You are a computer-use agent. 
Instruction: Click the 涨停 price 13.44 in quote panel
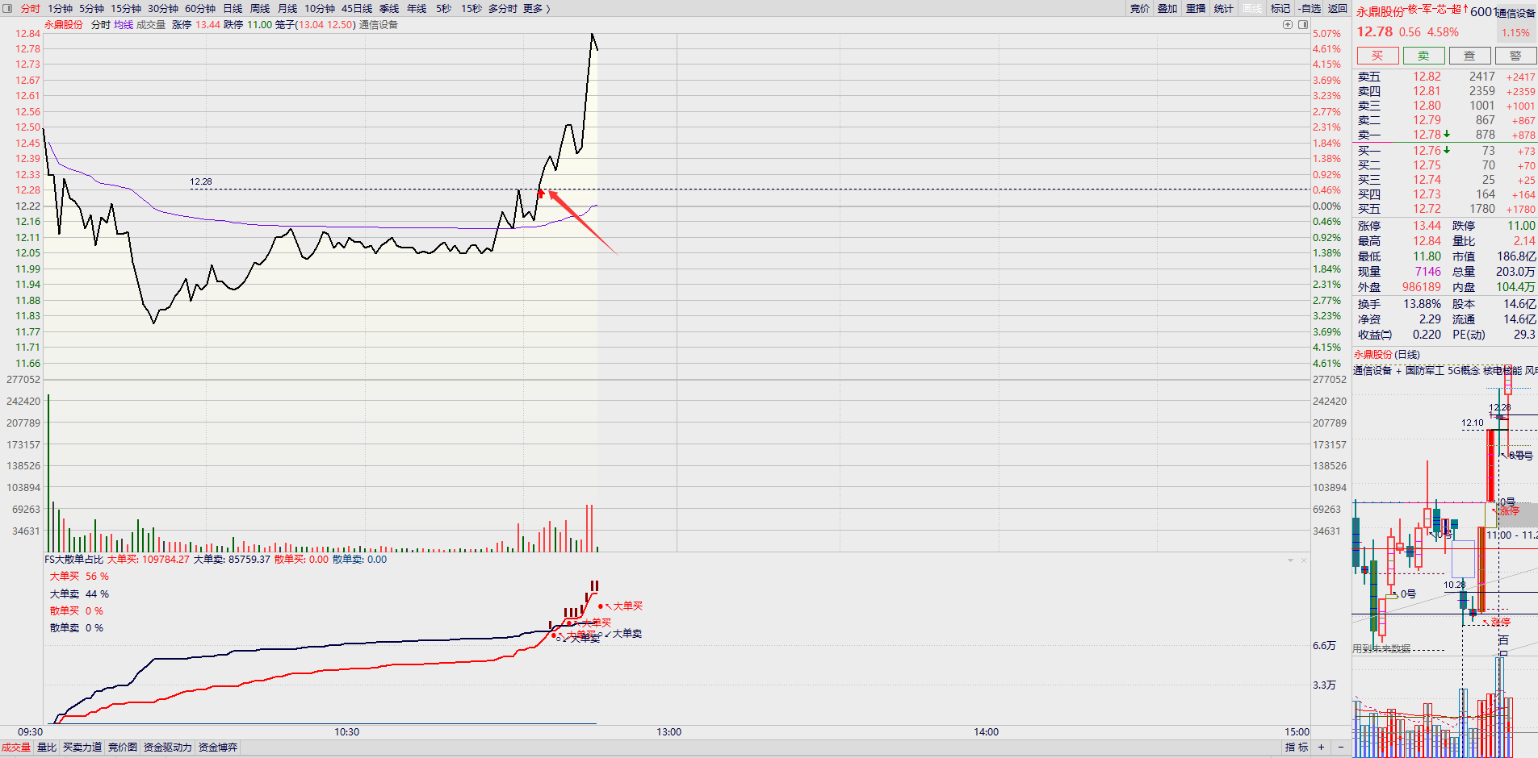point(1427,226)
